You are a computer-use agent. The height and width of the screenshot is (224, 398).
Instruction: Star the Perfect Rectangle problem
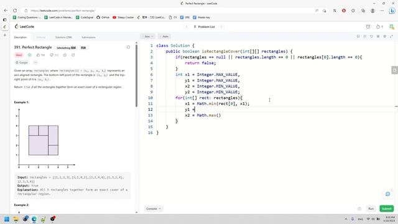[x=65, y=55]
